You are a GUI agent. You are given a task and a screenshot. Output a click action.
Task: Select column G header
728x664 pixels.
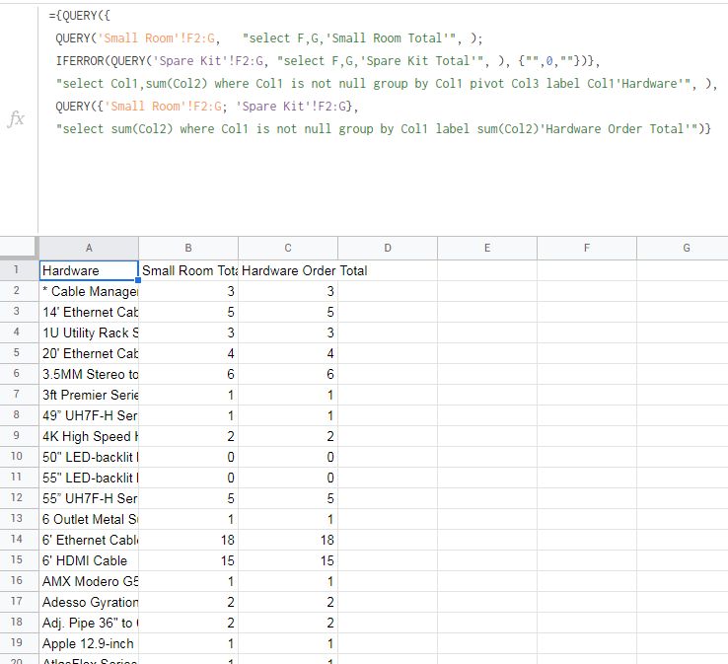point(683,248)
